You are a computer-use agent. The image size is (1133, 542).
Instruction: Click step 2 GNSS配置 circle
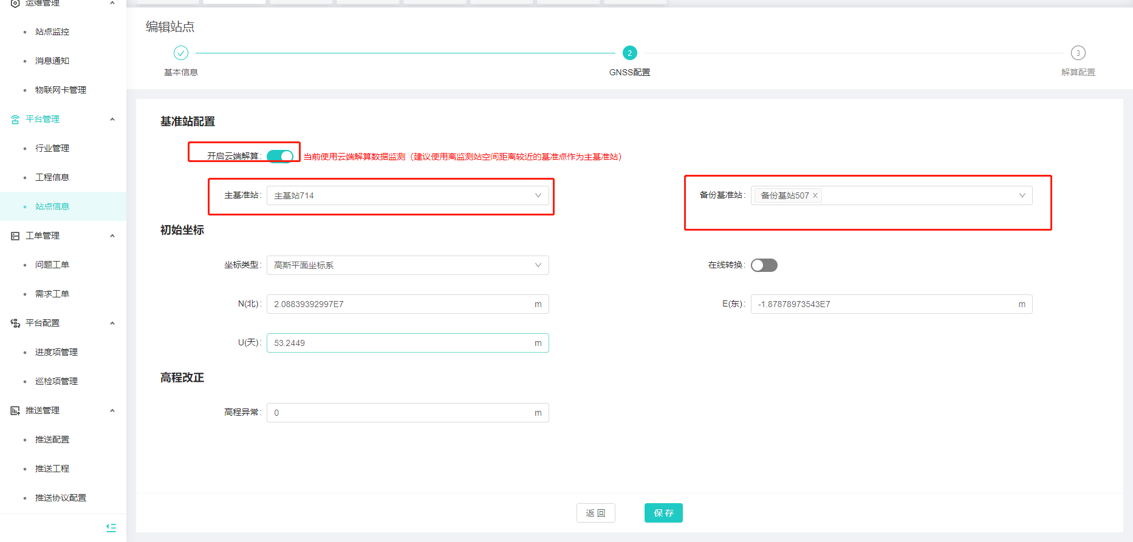pos(629,53)
